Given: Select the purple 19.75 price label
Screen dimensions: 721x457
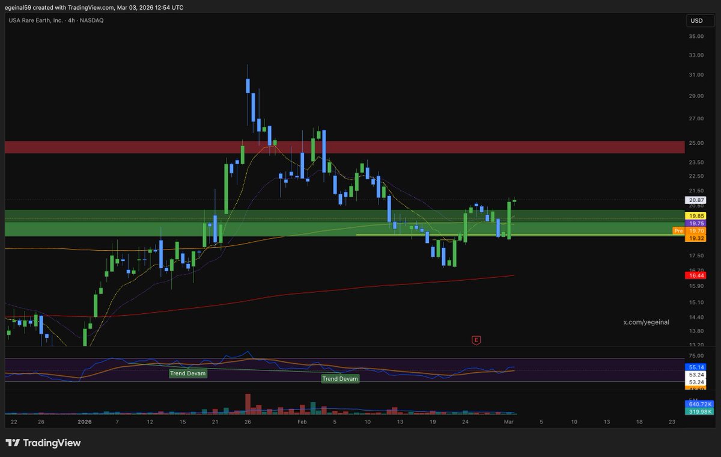Looking at the screenshot, I should pos(697,223).
